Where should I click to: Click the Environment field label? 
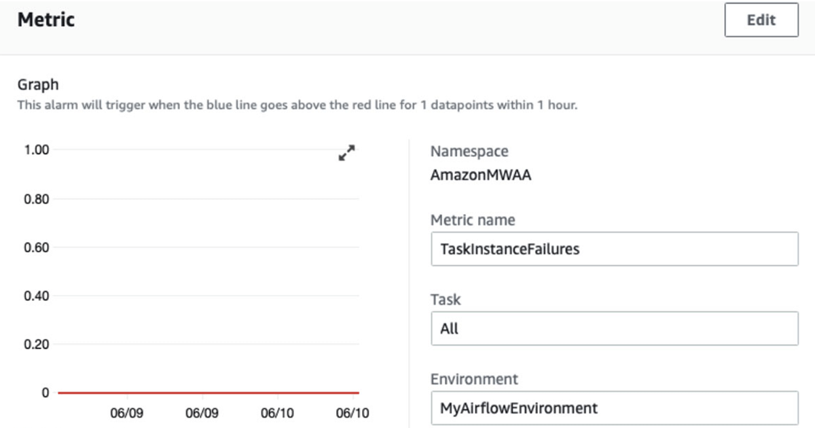[x=474, y=379]
